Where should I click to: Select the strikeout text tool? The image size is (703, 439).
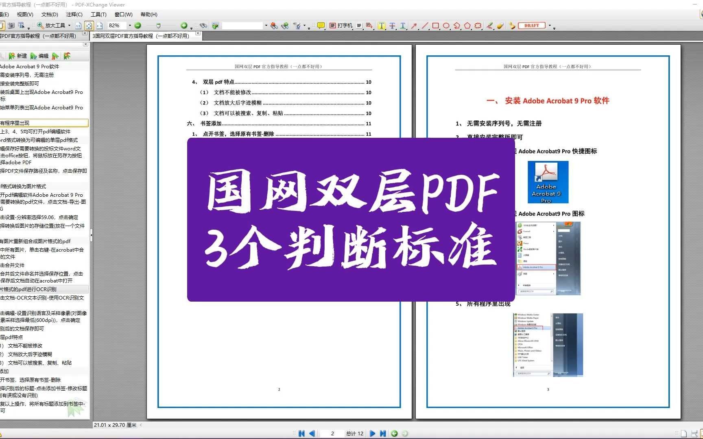(392, 26)
